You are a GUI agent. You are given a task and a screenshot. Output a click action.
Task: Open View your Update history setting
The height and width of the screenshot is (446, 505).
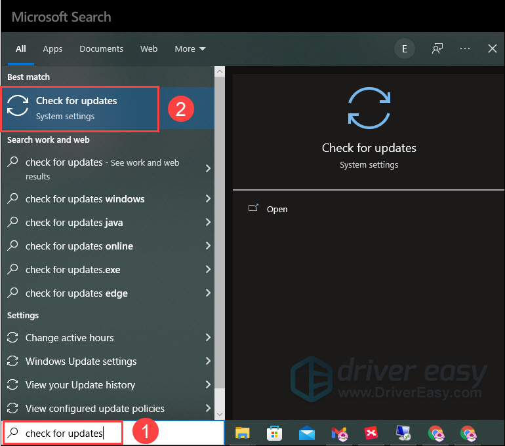[80, 385]
